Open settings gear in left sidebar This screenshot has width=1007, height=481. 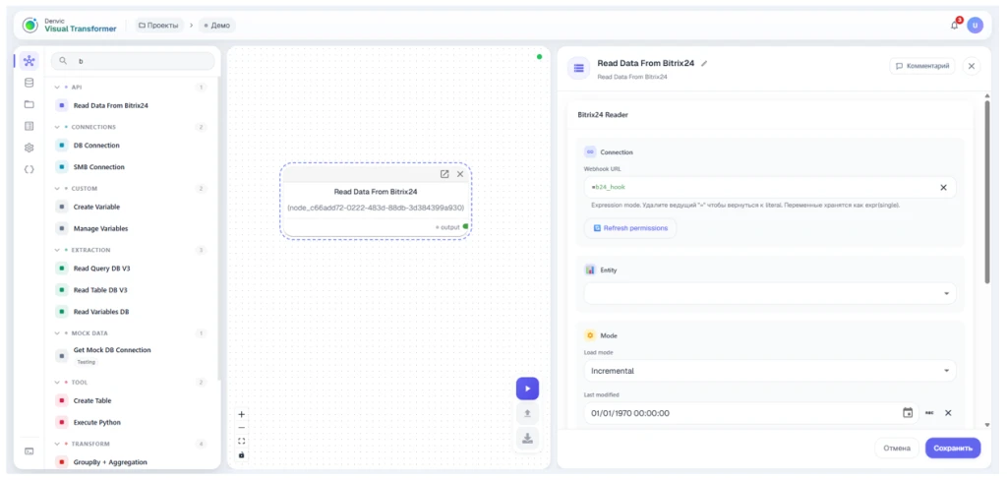(x=29, y=148)
